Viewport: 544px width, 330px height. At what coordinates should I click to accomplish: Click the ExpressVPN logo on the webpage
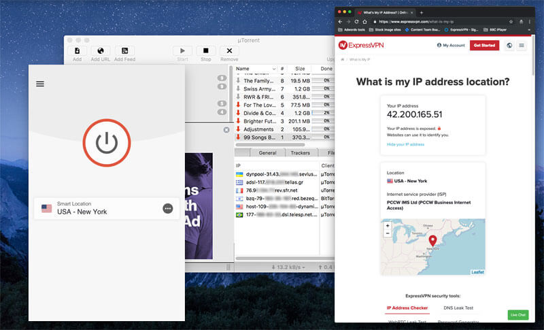(361, 45)
